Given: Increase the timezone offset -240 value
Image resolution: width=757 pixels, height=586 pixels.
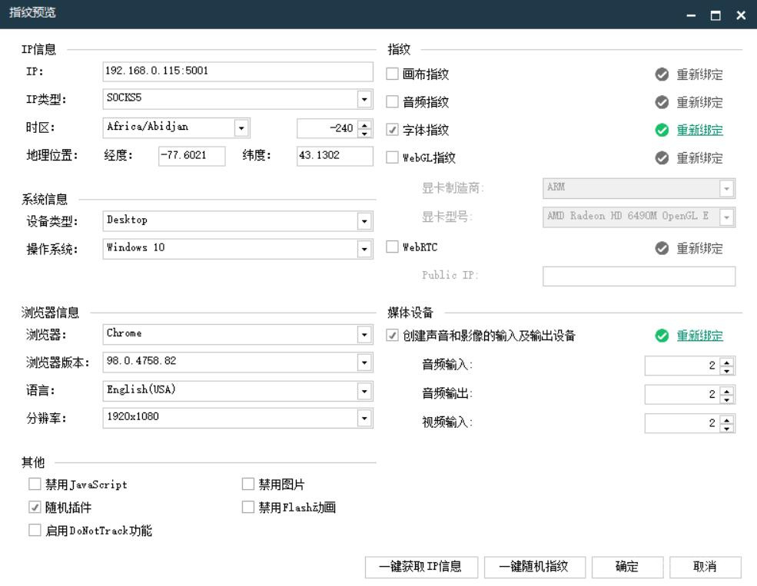Looking at the screenshot, I should (x=365, y=124).
